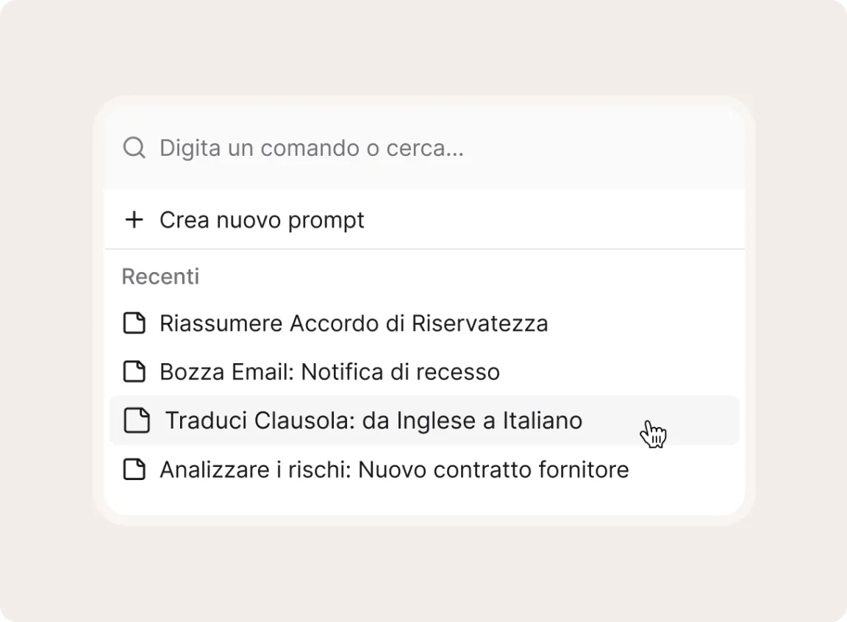Select 'Crea nuovo prompt' command
The height and width of the screenshot is (622, 847).
coord(262,220)
